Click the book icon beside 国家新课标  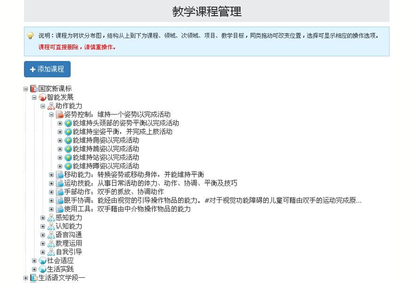pyautogui.click(x=33, y=88)
